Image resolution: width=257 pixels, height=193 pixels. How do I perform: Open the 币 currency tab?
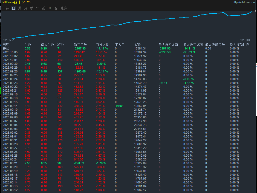point(44,8)
